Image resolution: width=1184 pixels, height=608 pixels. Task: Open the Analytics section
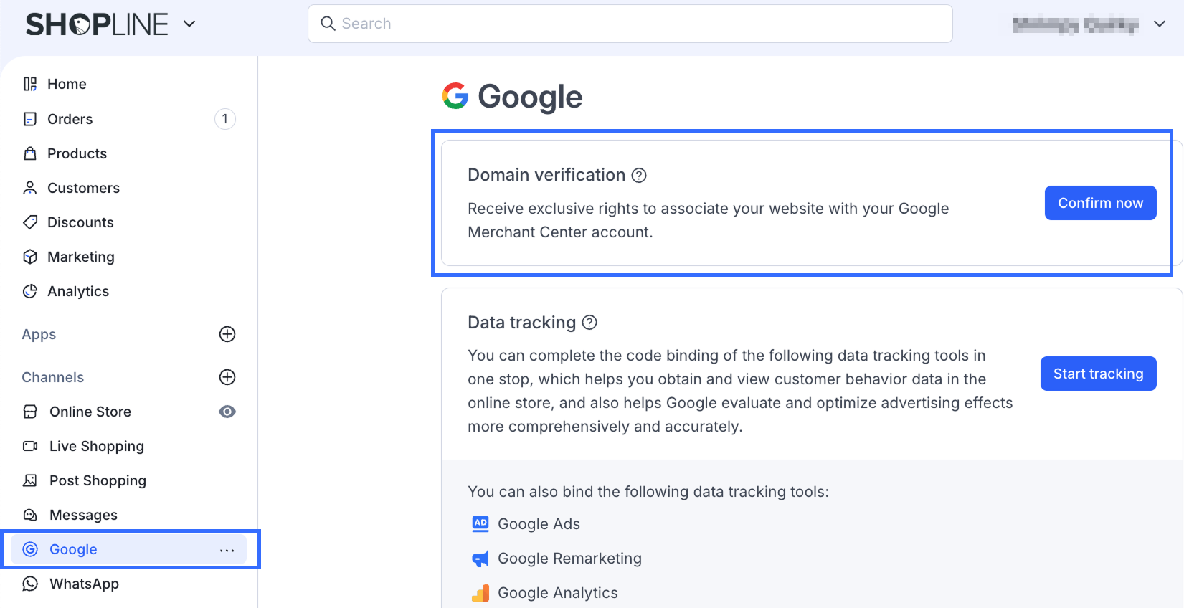click(x=78, y=291)
